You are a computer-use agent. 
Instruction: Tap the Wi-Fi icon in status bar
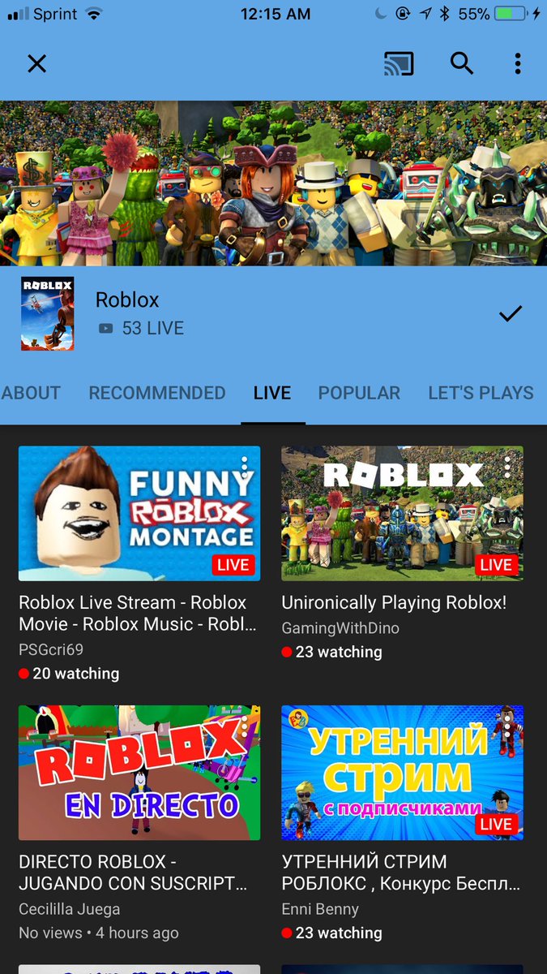point(94,14)
